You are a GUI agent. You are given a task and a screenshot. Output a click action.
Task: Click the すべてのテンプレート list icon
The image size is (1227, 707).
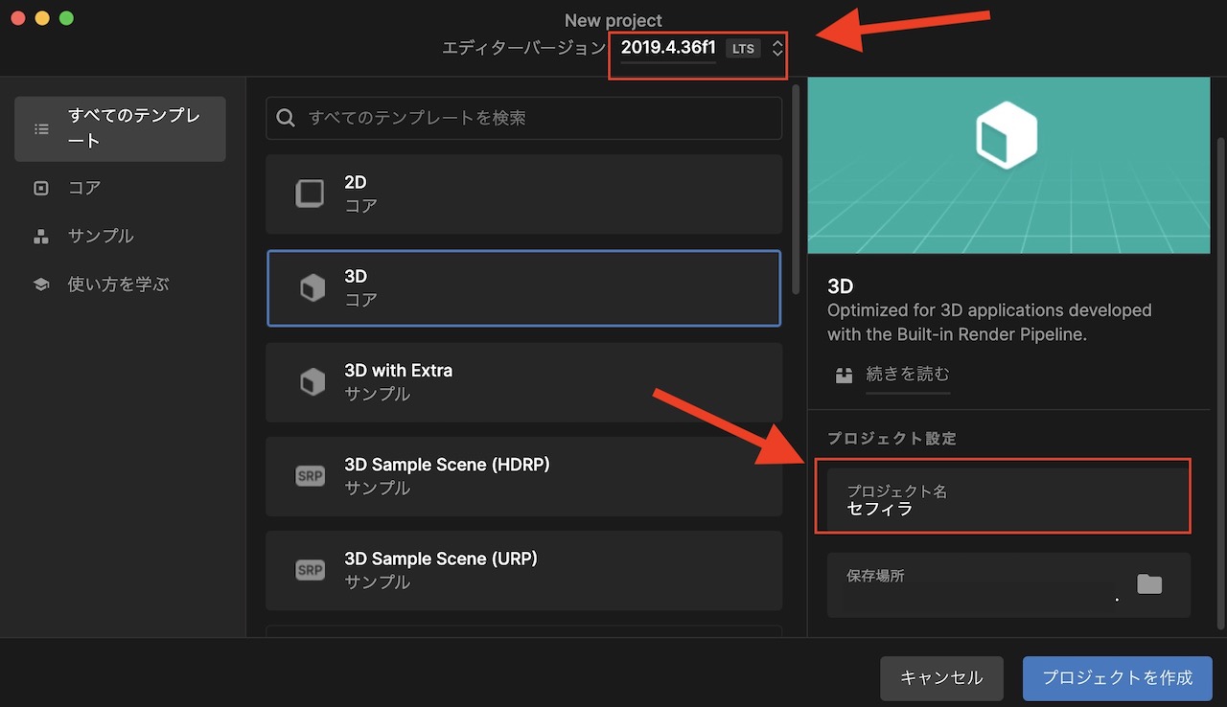pyautogui.click(x=40, y=128)
